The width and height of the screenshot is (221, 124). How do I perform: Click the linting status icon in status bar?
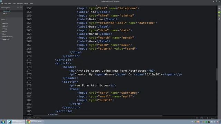(208, 118)
